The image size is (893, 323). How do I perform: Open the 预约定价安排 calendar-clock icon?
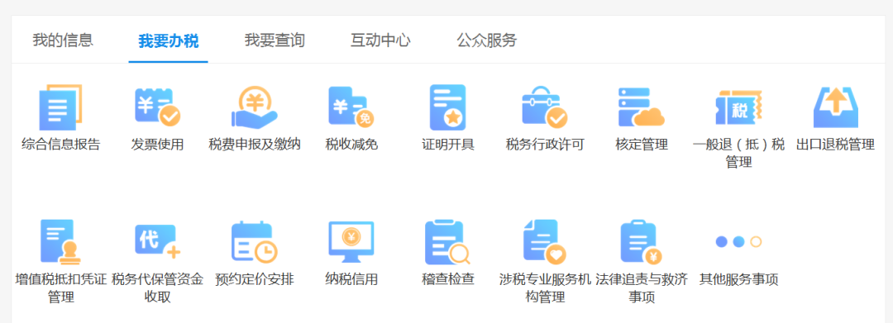coord(254,242)
